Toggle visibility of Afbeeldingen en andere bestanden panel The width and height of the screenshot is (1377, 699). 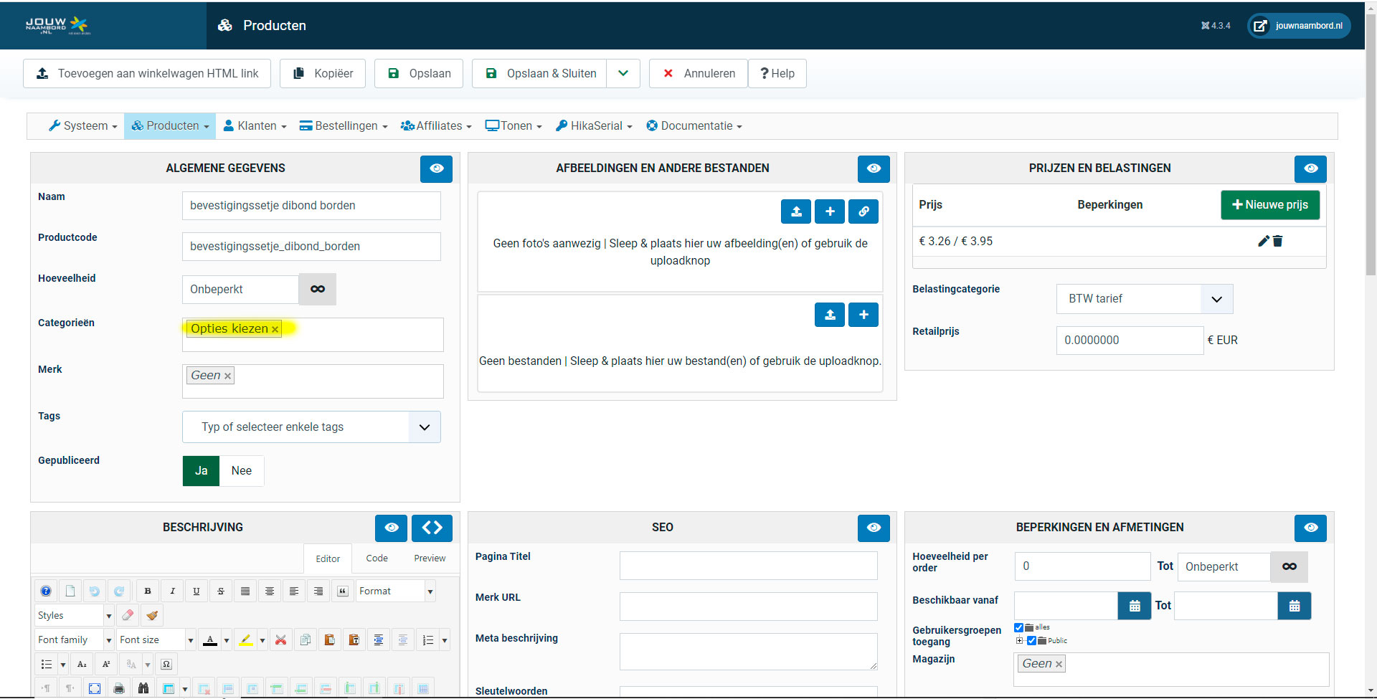pos(874,168)
